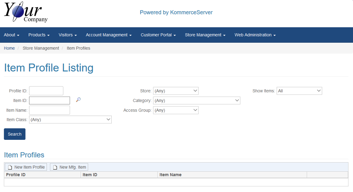Expand the Access Group dropdown
Viewport: 353px width, 192px height.
(x=176, y=110)
